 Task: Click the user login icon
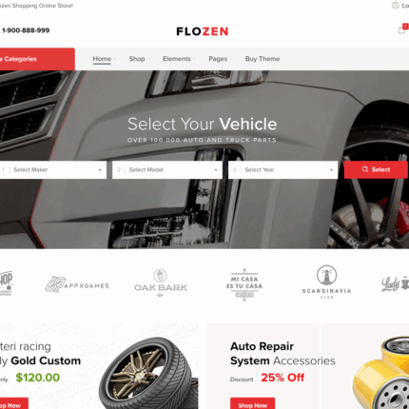coord(396,6)
